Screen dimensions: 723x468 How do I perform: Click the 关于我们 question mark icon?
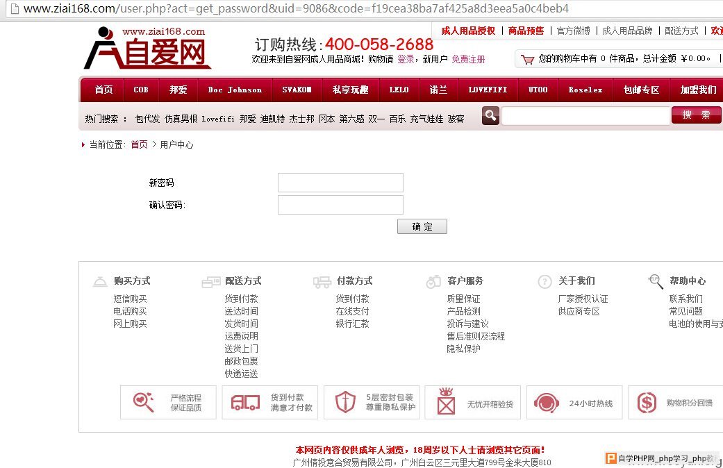click(545, 281)
